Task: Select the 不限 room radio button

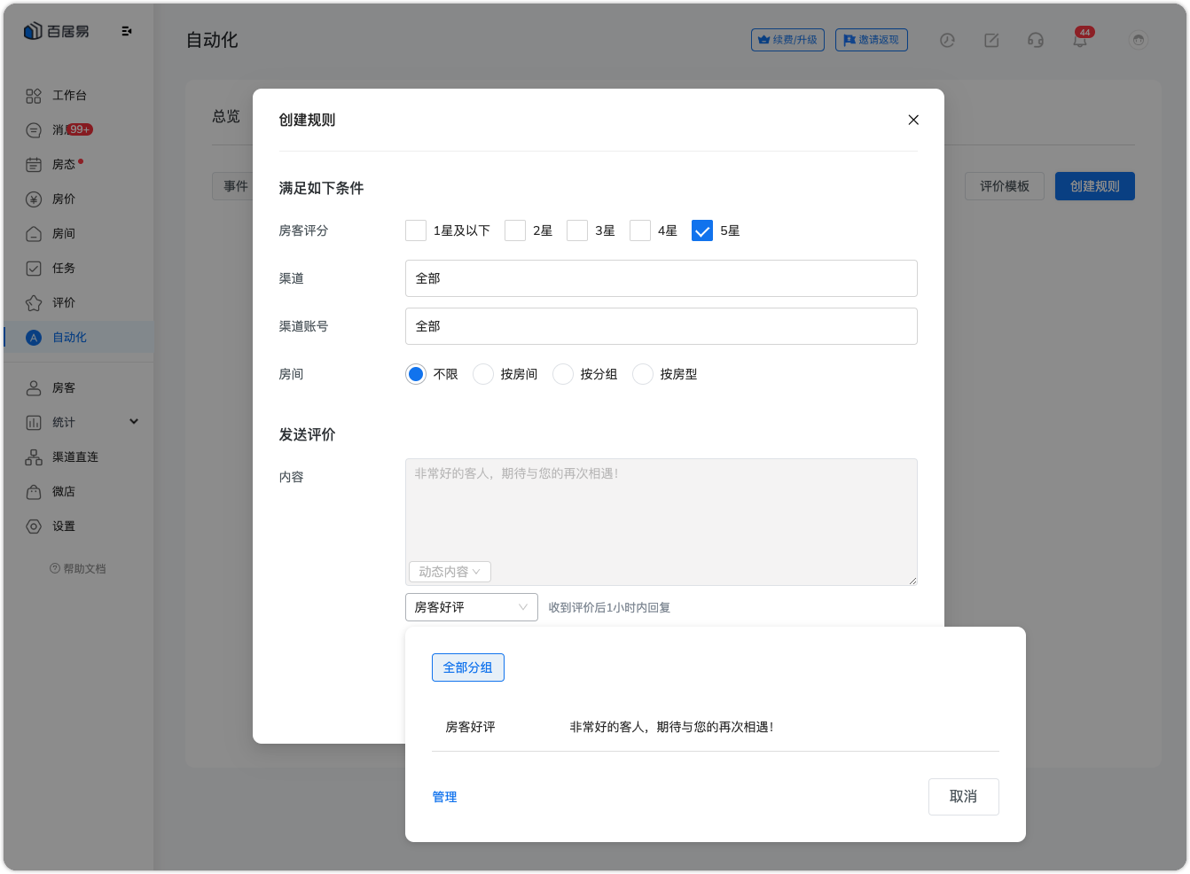Action: coord(416,374)
